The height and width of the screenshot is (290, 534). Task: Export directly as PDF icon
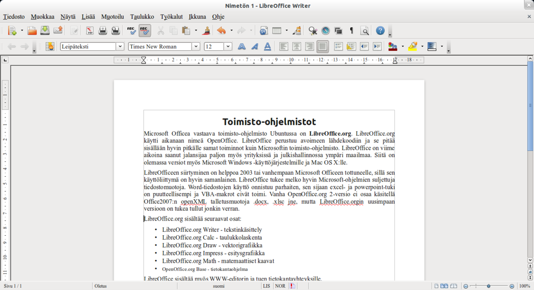point(90,31)
